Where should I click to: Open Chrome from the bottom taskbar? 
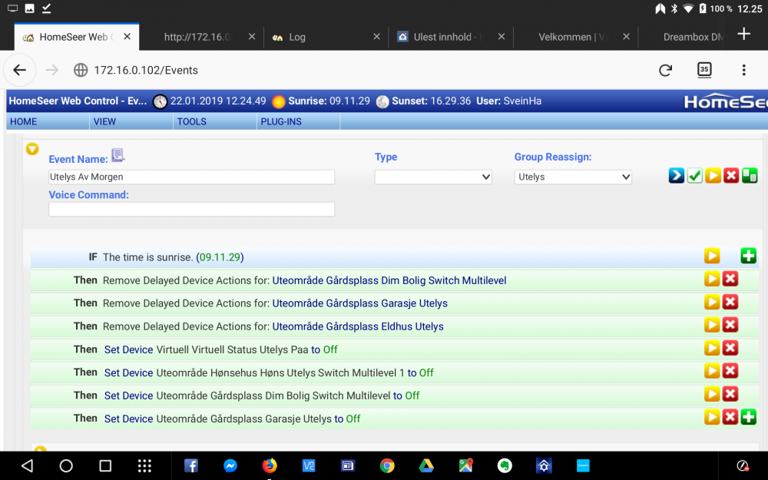(387, 465)
